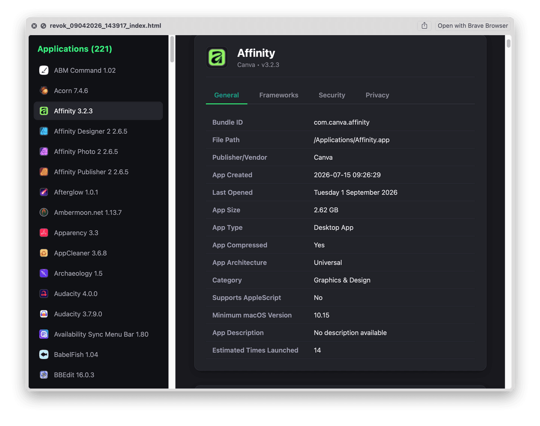
Task: Click the Estimated Times Launched label
Action: pyautogui.click(x=255, y=350)
